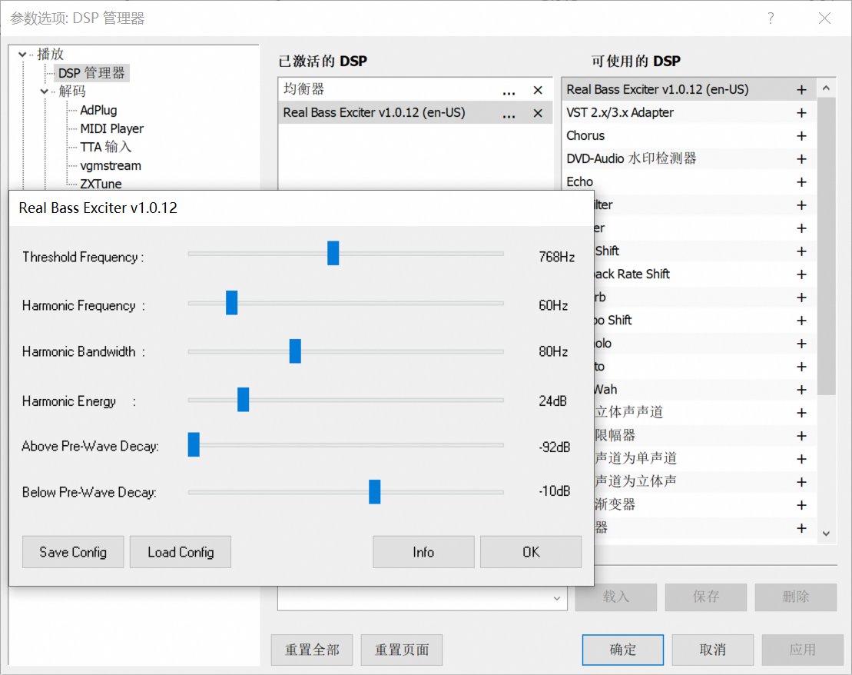Add Real Bass Exciter from available DSP list
Image resolution: width=852 pixels, height=675 pixels.
(801, 90)
